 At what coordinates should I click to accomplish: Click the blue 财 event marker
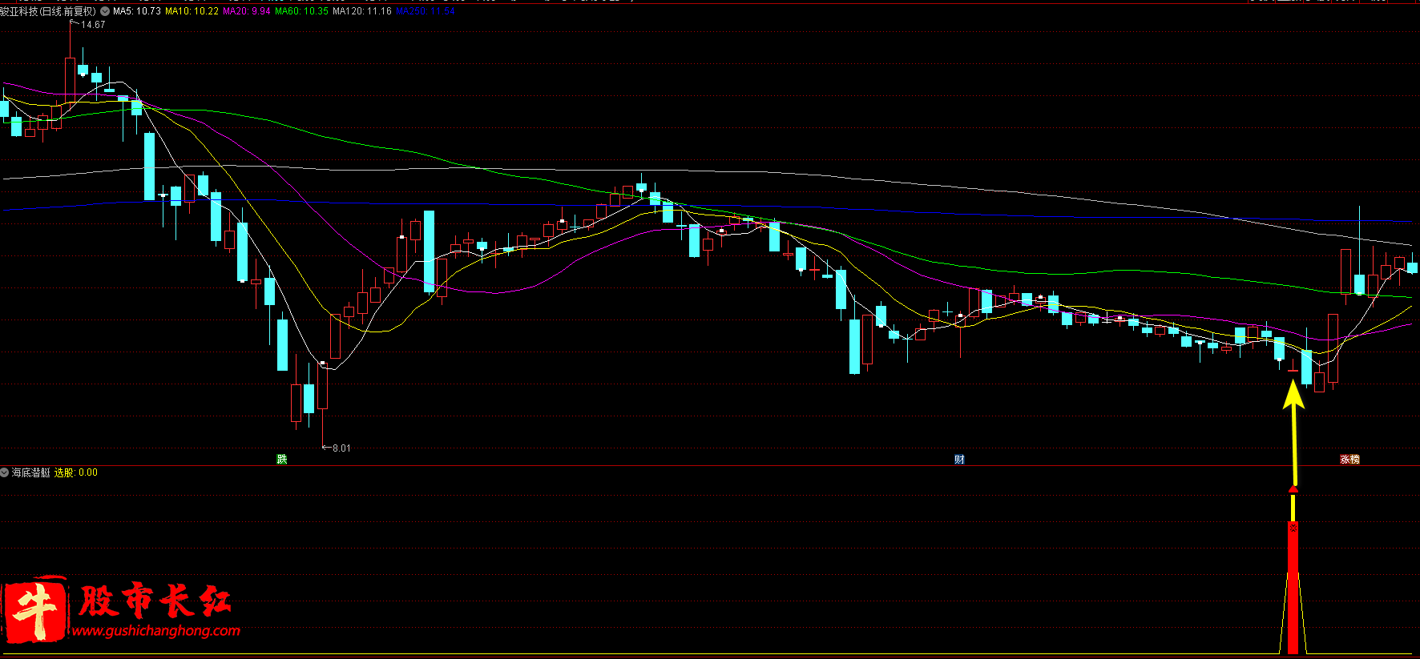click(x=959, y=459)
